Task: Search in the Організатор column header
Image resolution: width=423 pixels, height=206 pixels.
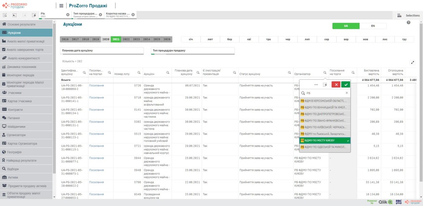Action: 325,73
